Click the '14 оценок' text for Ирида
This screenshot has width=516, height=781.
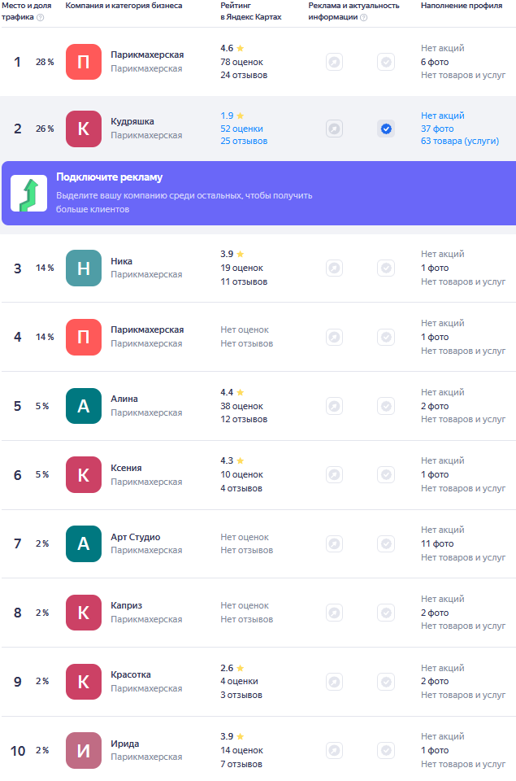pos(242,750)
